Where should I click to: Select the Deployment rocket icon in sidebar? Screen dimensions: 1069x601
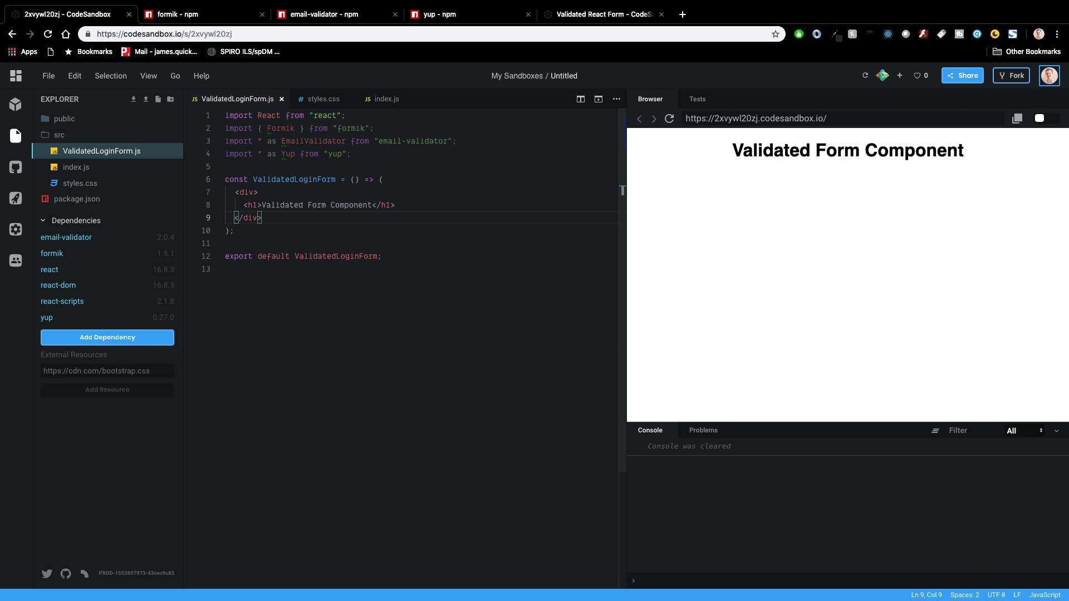pos(16,199)
